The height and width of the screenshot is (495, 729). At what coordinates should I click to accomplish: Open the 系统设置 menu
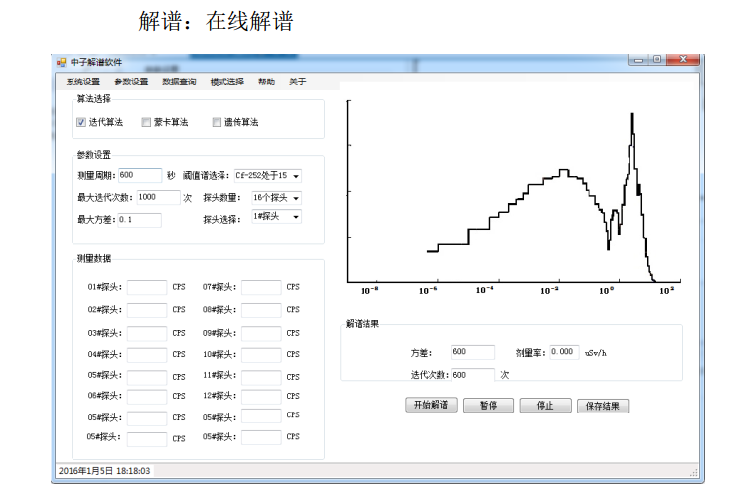tap(83, 82)
